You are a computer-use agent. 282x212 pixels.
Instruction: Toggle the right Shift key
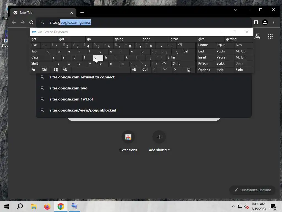[183, 63]
